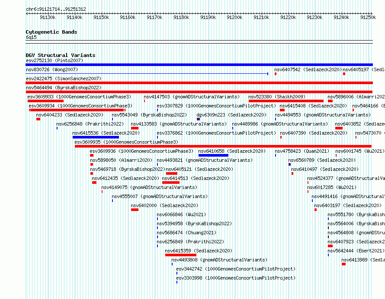The width and height of the screenshot is (385, 299).
Task: Click the nsv6413989 variant label
Action: tap(363, 260)
